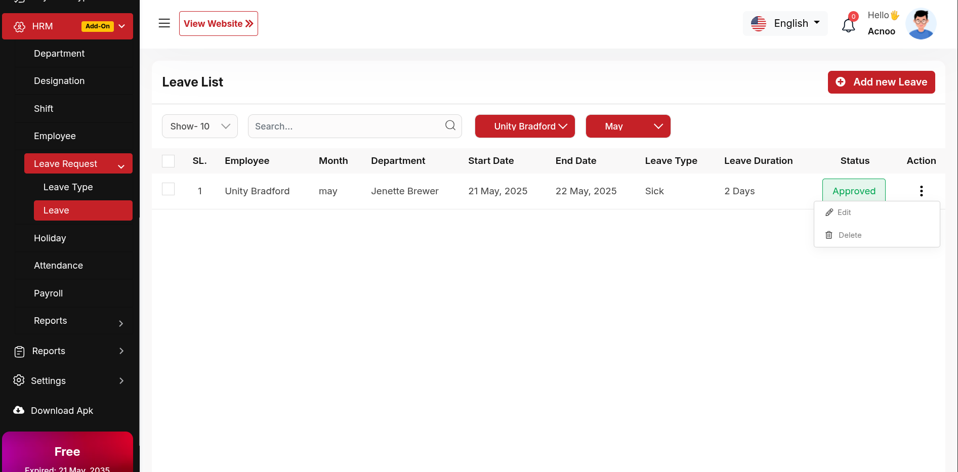The image size is (958, 472).
Task: Click the user profile avatar
Action: coord(921,24)
